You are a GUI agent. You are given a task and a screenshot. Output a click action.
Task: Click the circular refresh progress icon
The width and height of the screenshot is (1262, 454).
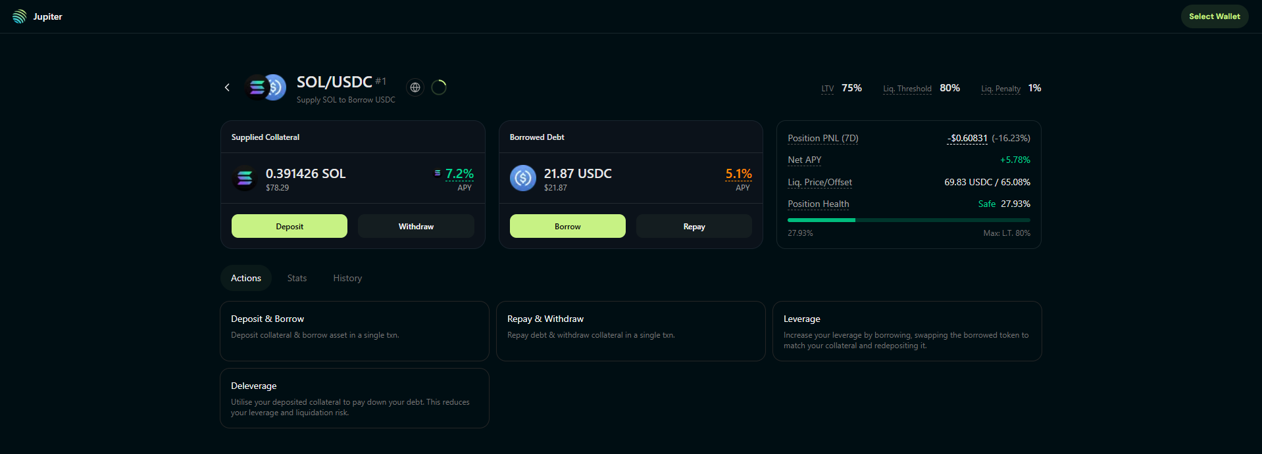click(439, 87)
